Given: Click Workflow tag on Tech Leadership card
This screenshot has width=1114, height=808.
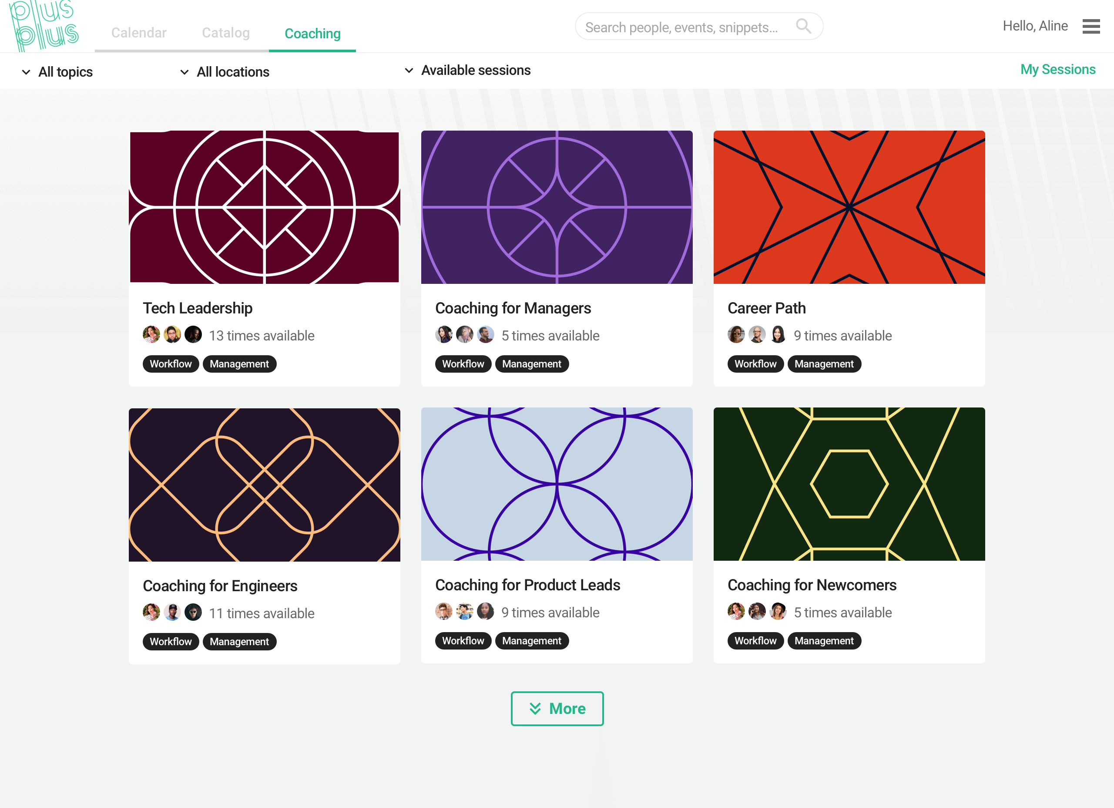Looking at the screenshot, I should 171,364.
